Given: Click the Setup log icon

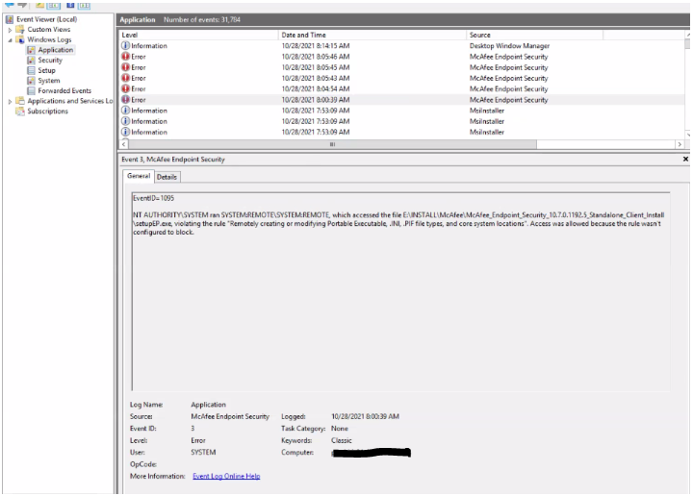Looking at the screenshot, I should pos(32,70).
